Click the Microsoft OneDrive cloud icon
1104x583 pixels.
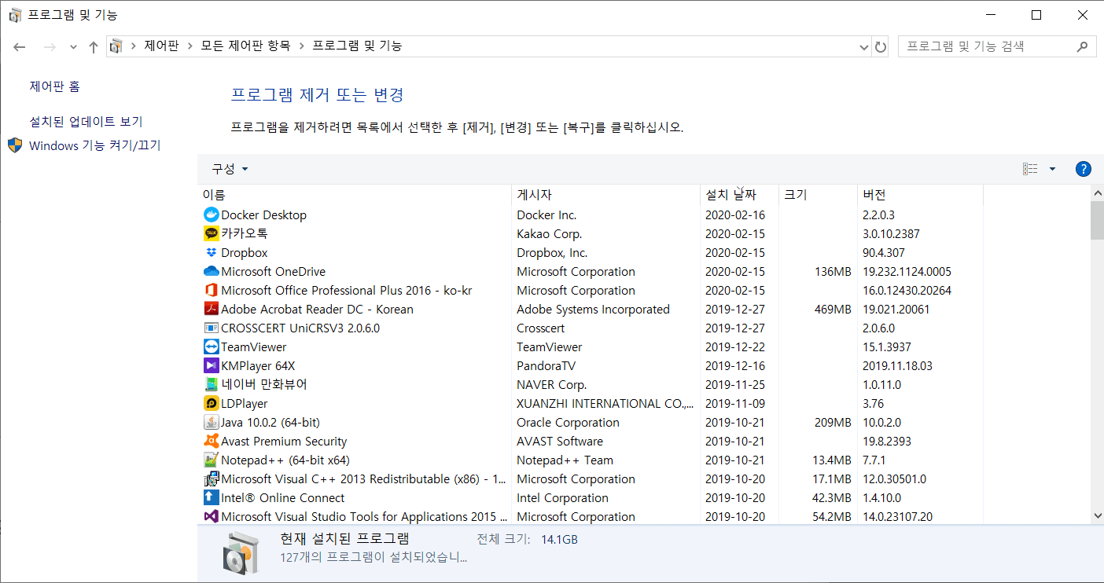click(x=211, y=271)
